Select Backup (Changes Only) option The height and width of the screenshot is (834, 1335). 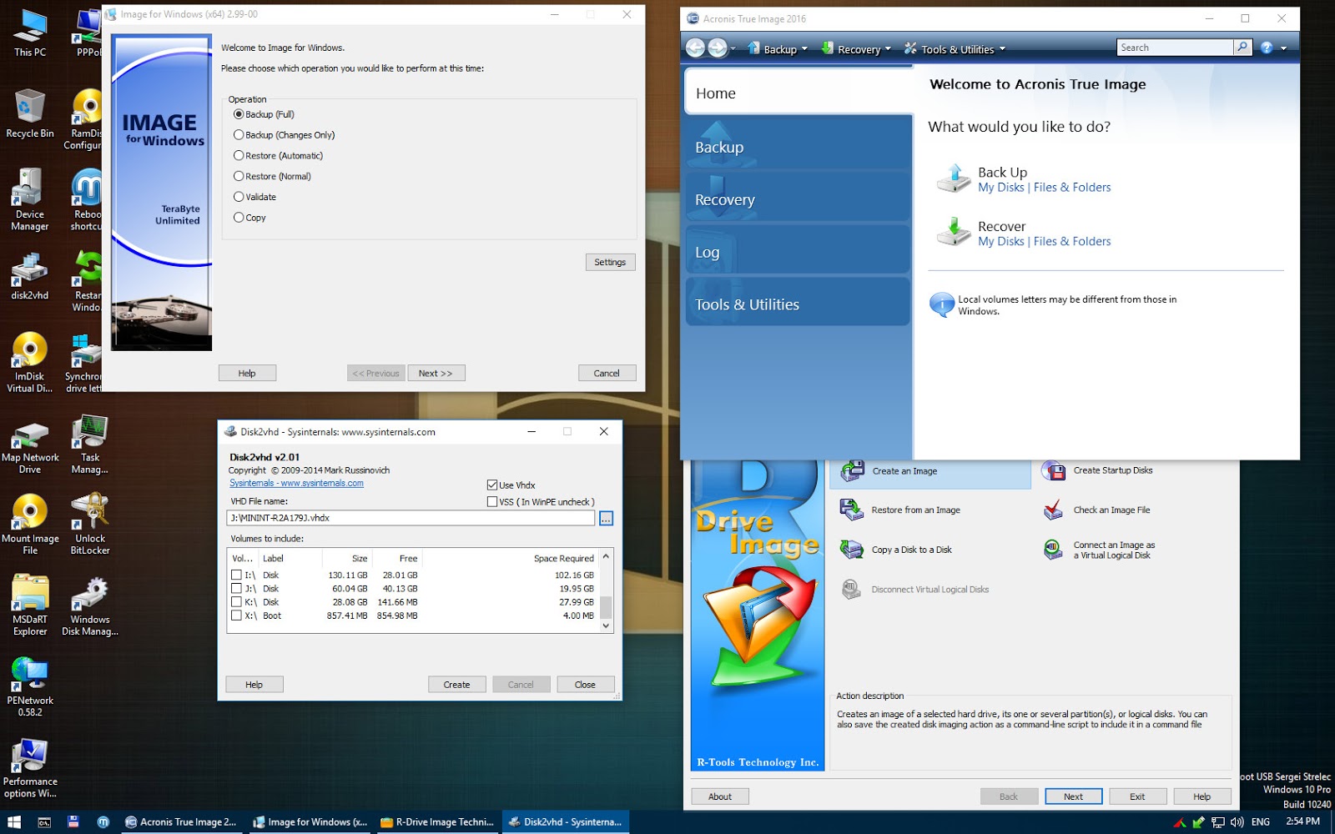[239, 135]
